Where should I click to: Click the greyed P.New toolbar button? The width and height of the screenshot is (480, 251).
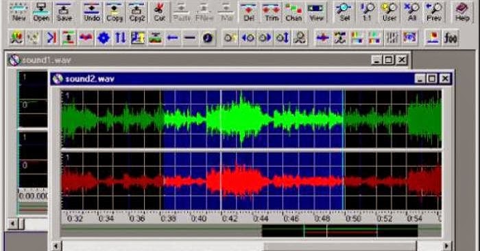point(204,12)
